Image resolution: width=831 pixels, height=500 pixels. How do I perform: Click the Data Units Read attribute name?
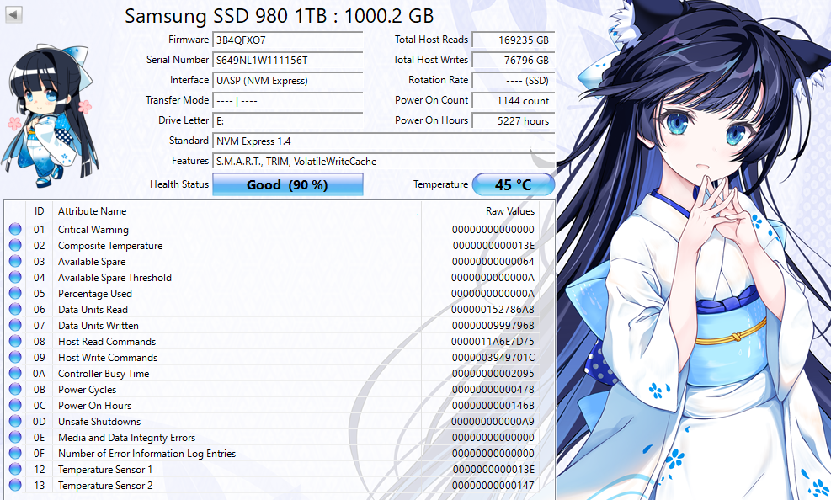coord(93,309)
